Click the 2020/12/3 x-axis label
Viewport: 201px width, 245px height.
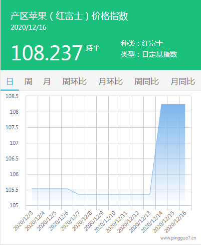tap(24, 221)
